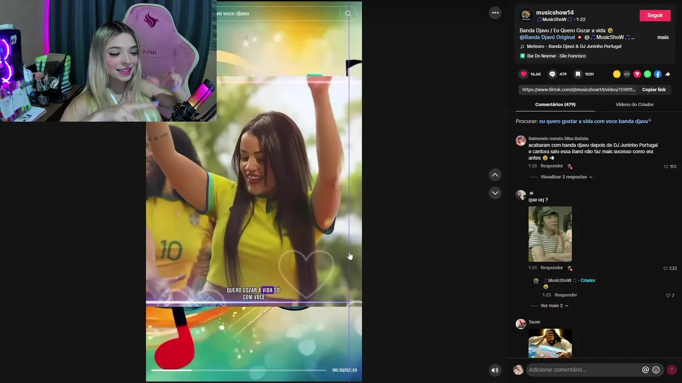Open comments via the speech bubble icon
The height and width of the screenshot is (383, 682).
pyautogui.click(x=553, y=74)
